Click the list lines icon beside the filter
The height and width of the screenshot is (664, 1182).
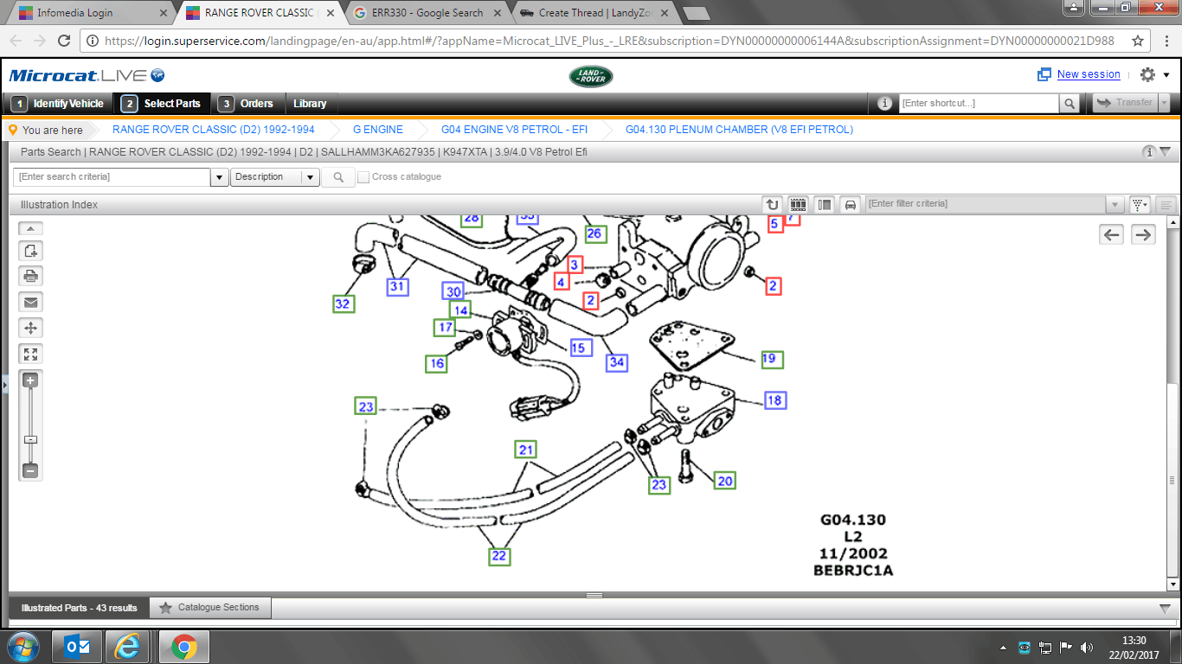pos(1166,205)
